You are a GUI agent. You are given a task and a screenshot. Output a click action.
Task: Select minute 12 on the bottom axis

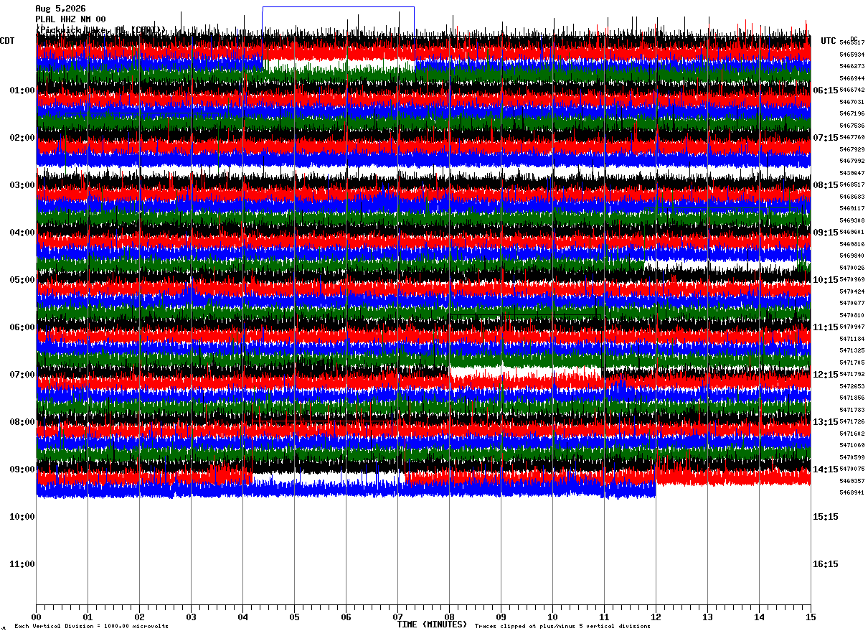point(656,617)
